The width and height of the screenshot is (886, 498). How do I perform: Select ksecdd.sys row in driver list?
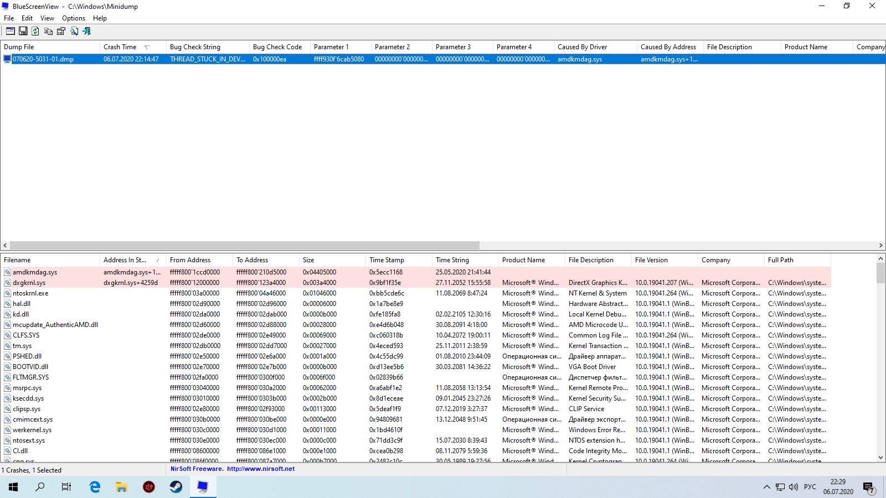click(415, 398)
